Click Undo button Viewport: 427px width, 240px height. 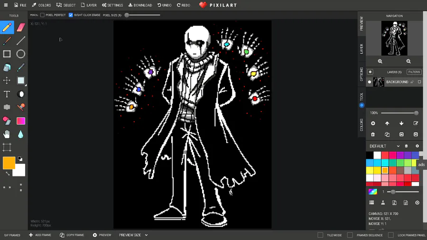pyautogui.click(x=165, y=5)
